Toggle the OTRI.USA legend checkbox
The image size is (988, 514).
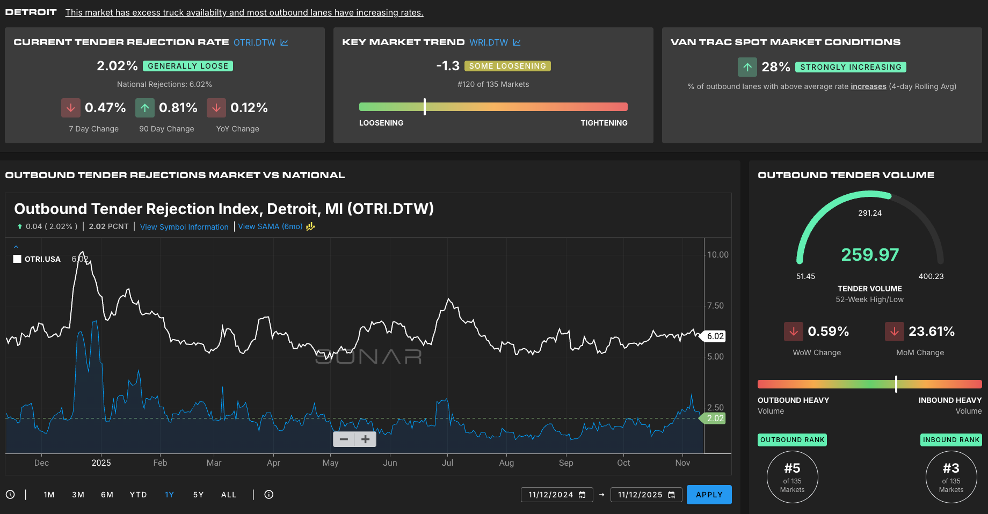point(17,259)
